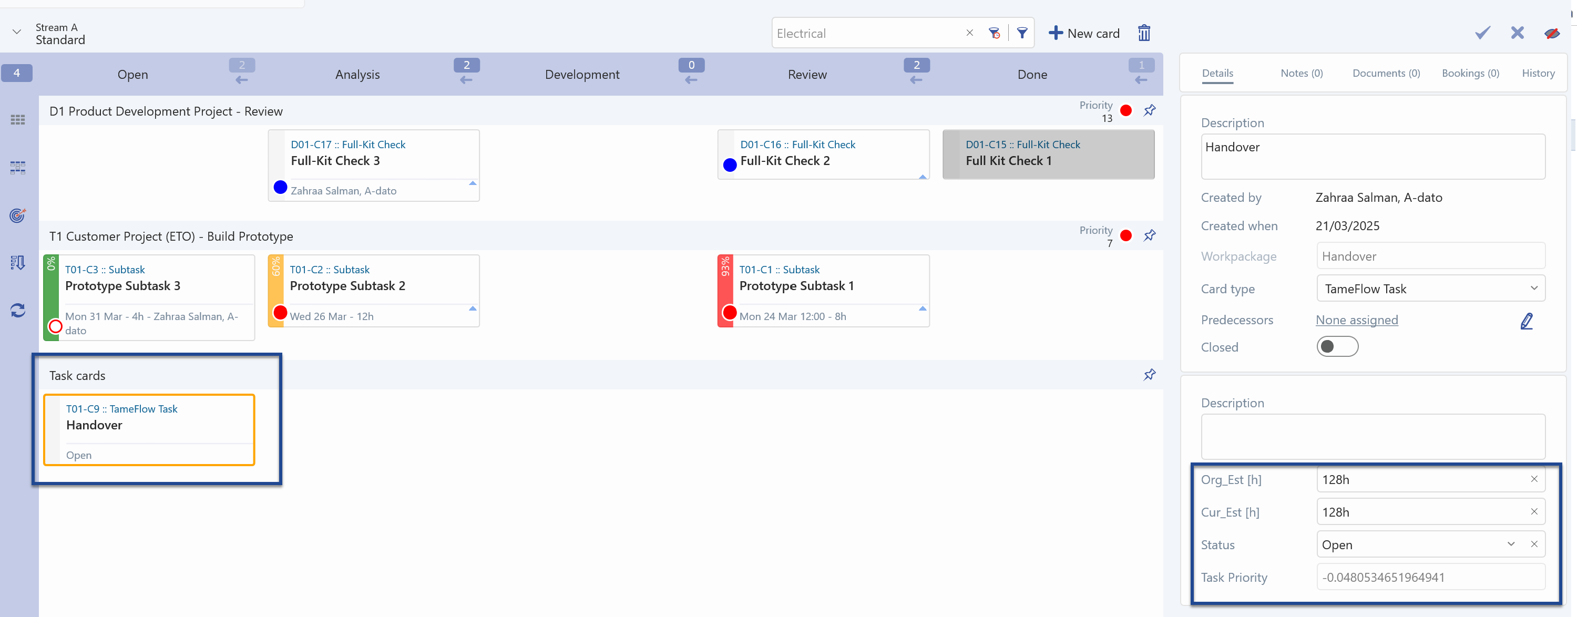Viewport: 1577px width, 617px height.
Task: Click the Review column header
Action: [x=807, y=75]
